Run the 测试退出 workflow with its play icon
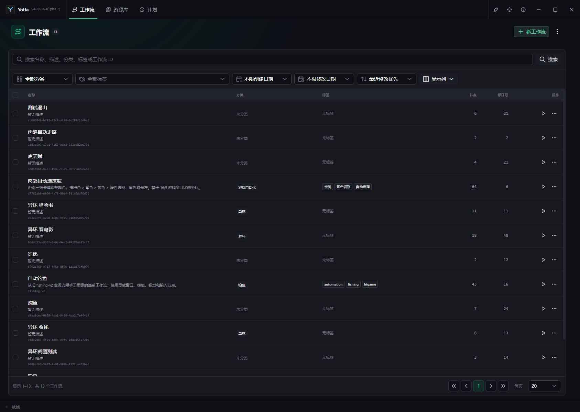Image resolution: width=580 pixels, height=412 pixels. (x=543, y=113)
